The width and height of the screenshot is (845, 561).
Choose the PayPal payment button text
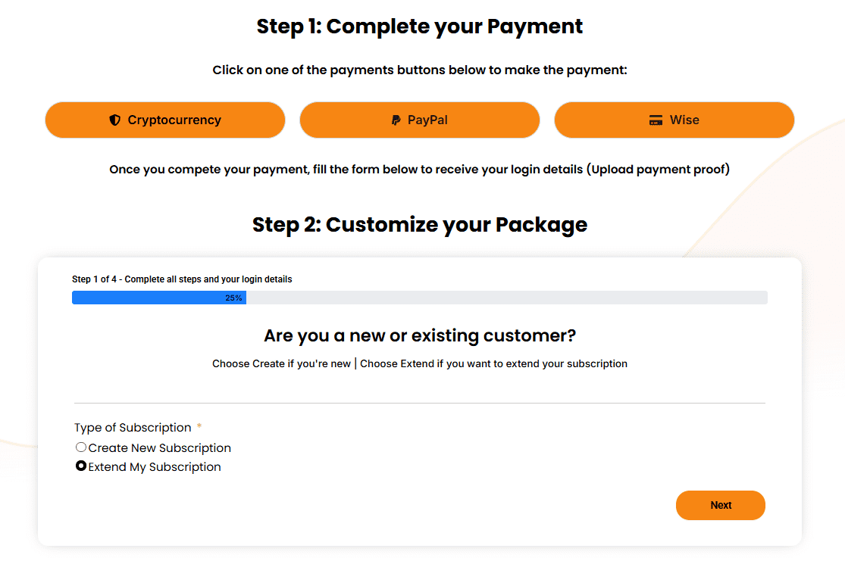tap(427, 120)
